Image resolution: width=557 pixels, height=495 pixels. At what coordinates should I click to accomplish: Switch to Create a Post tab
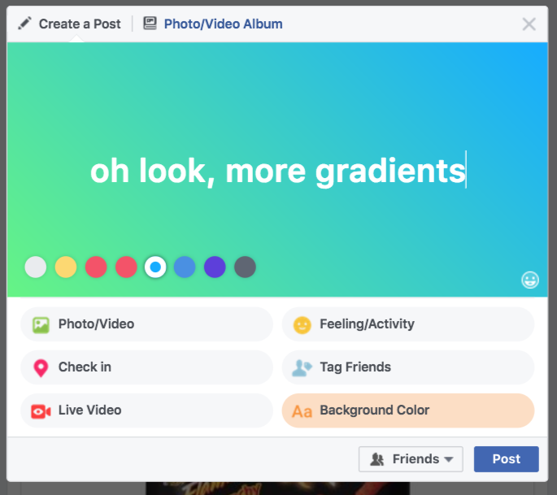coord(70,24)
